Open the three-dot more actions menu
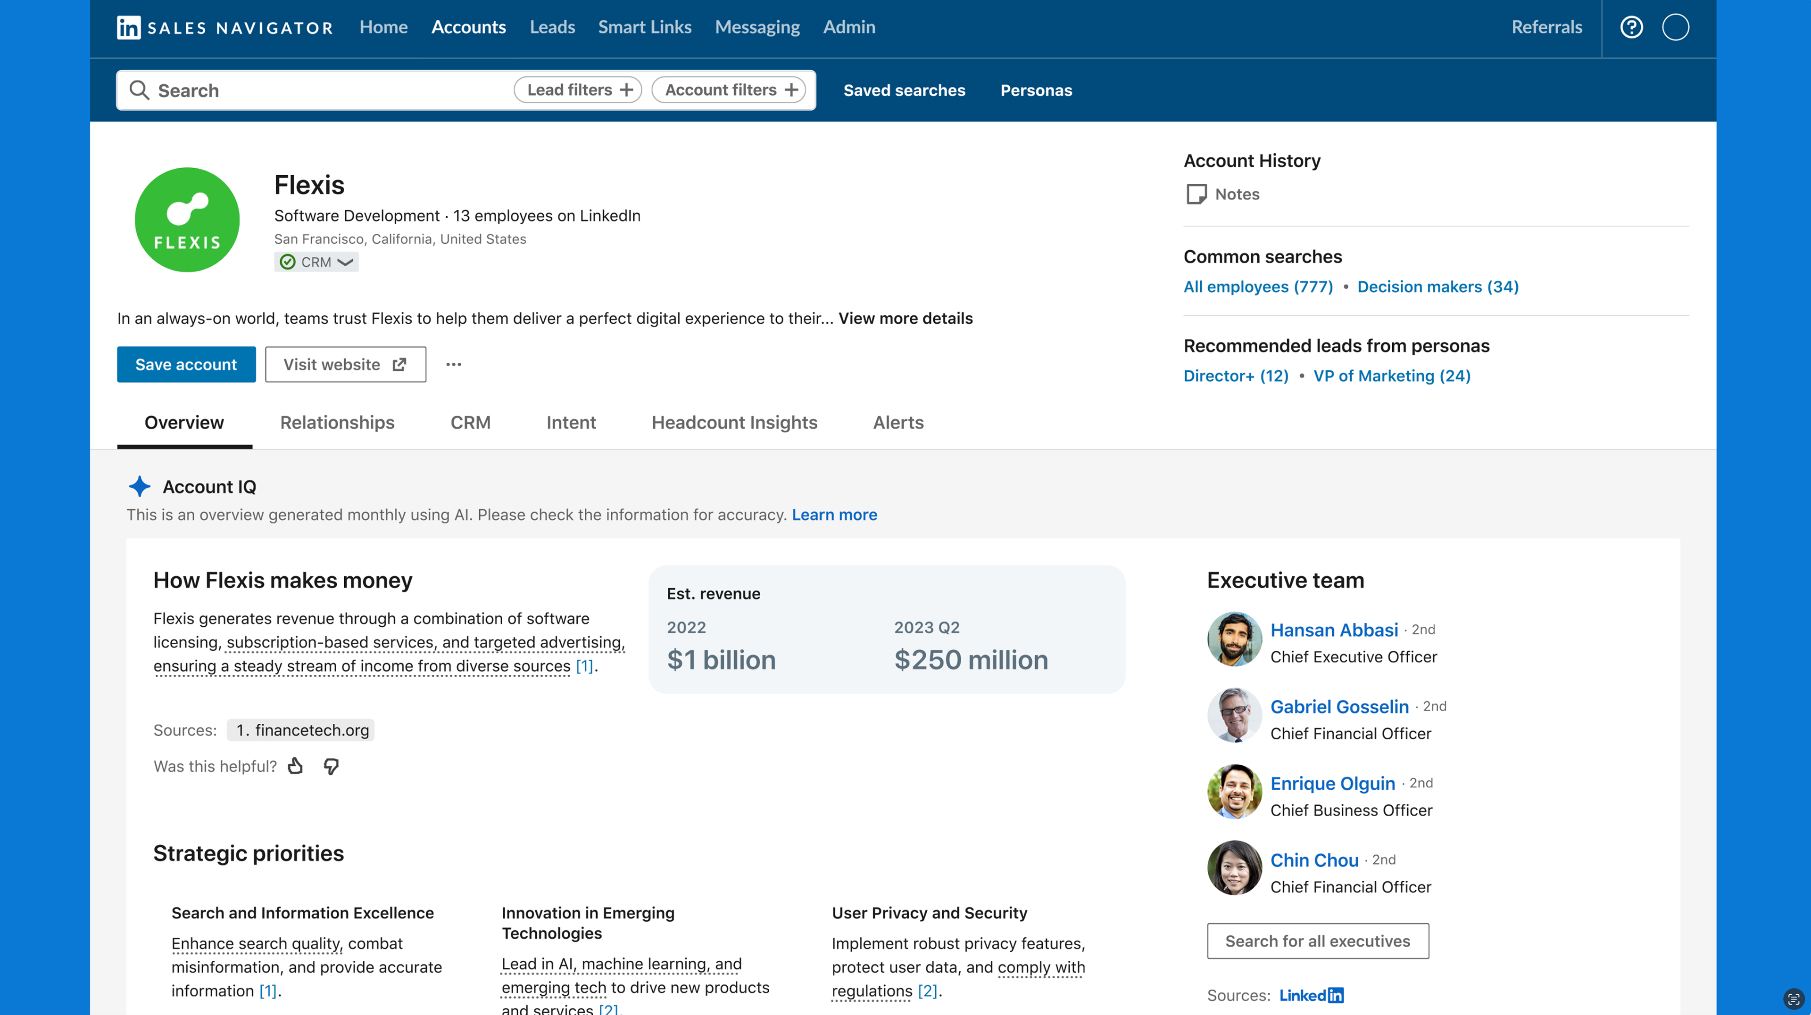This screenshot has height=1015, width=1811. point(453,365)
